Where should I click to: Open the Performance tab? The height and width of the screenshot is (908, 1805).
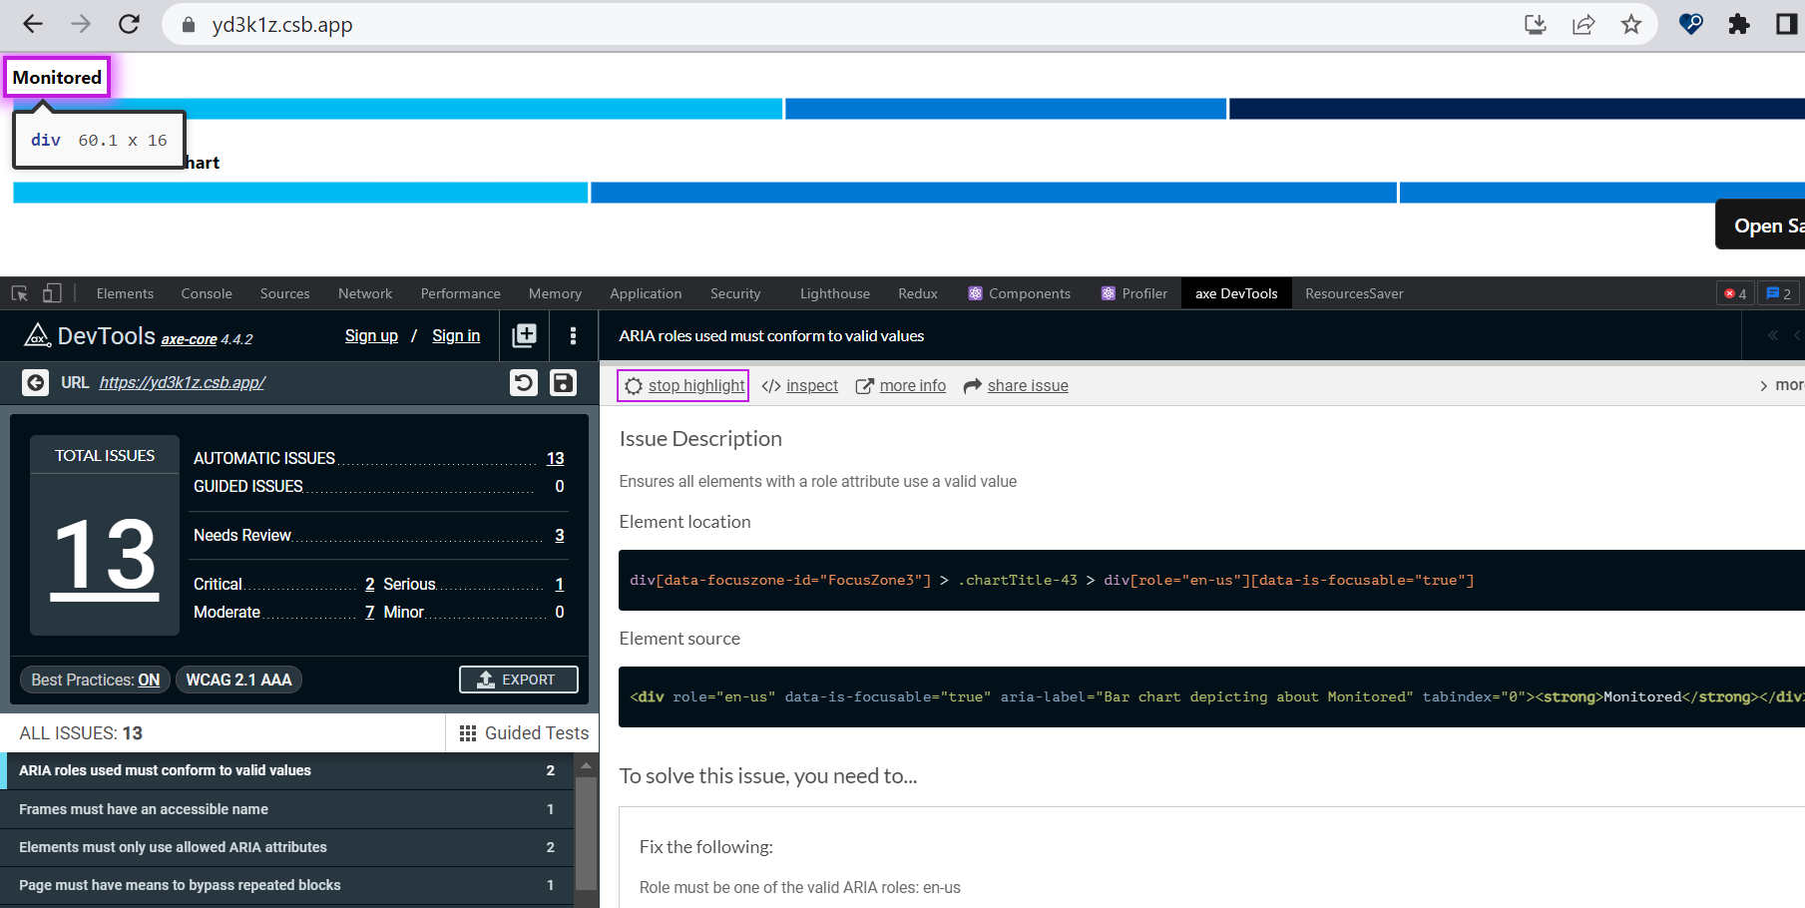point(461,293)
